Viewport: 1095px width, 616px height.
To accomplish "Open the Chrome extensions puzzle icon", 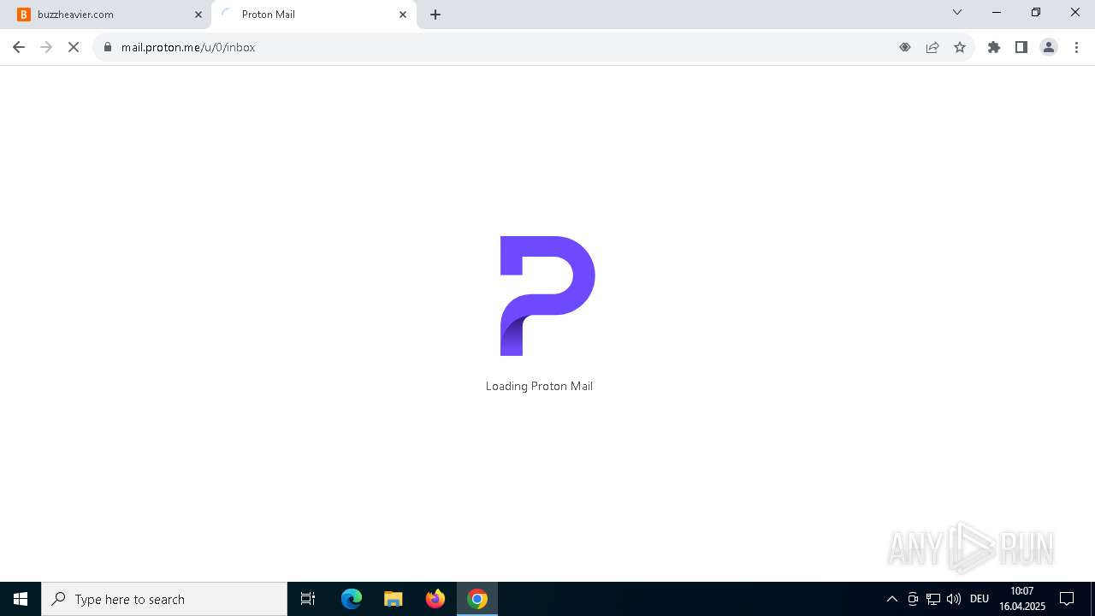I will 994,47.
